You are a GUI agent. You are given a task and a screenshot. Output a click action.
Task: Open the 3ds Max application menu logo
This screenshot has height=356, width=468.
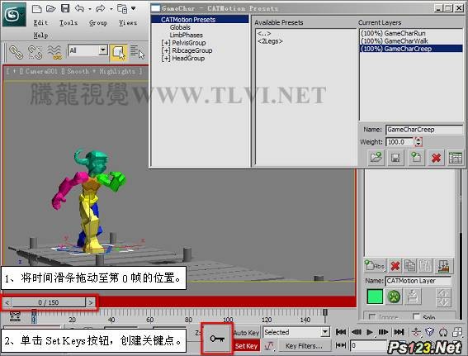point(14,14)
